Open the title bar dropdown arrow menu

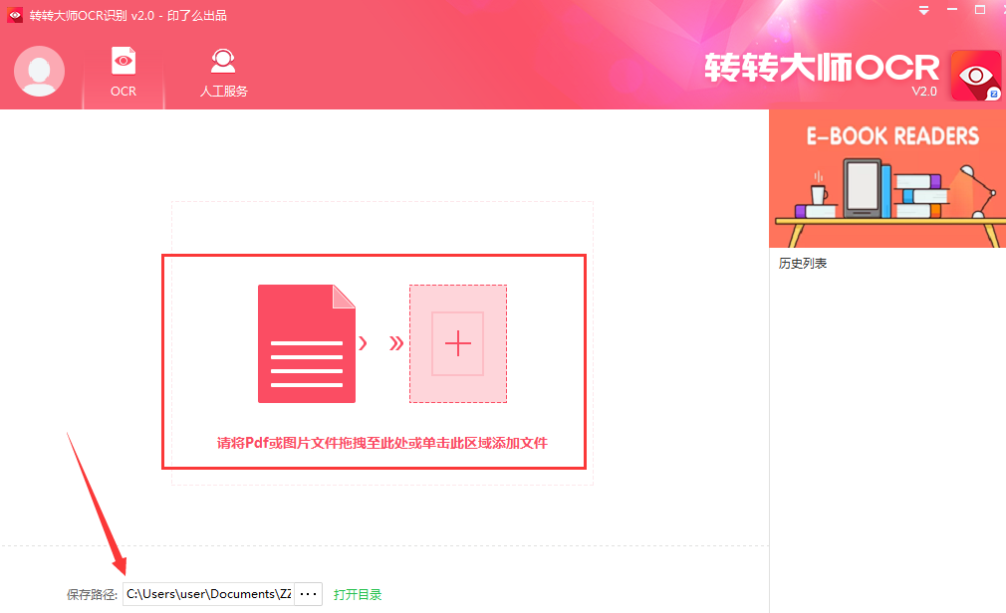click(x=922, y=12)
